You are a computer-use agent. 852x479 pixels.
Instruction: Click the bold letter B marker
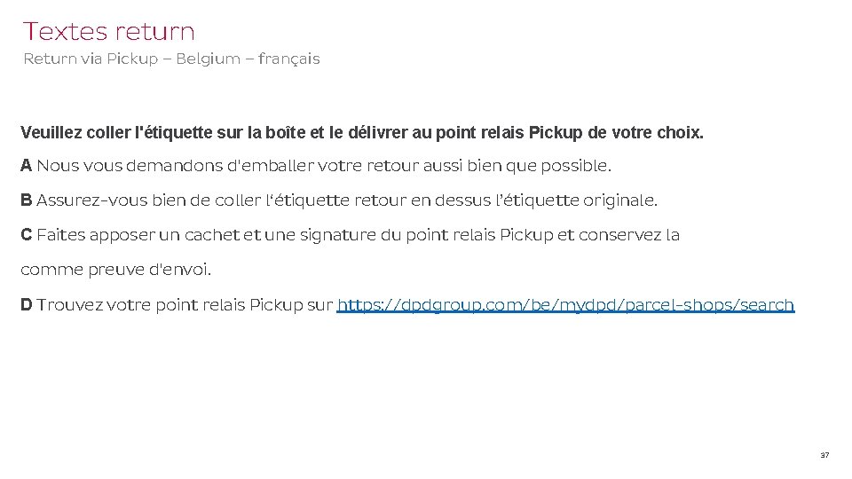27,200
